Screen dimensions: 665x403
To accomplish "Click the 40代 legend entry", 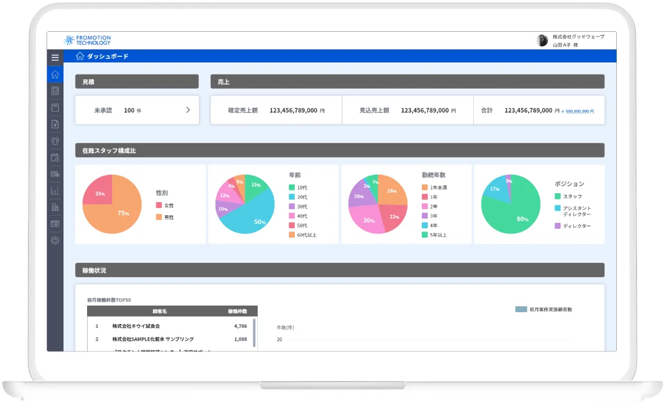I will [x=298, y=216].
